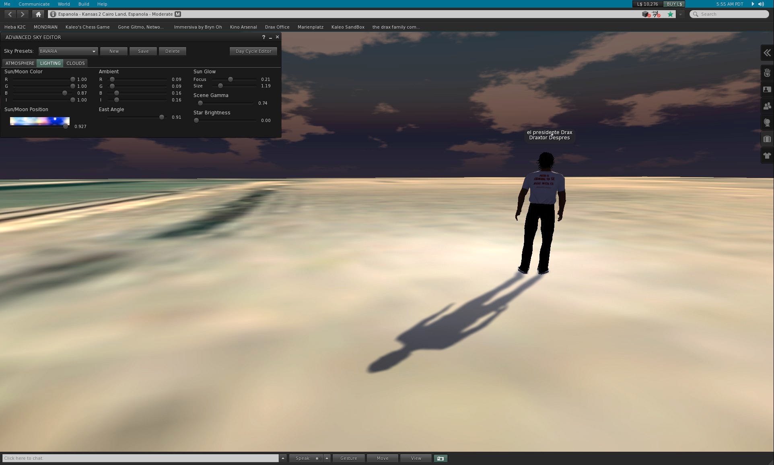Open the Appearance shirt icon in sidebar
This screenshot has height=465, width=774.
pyautogui.click(x=767, y=156)
